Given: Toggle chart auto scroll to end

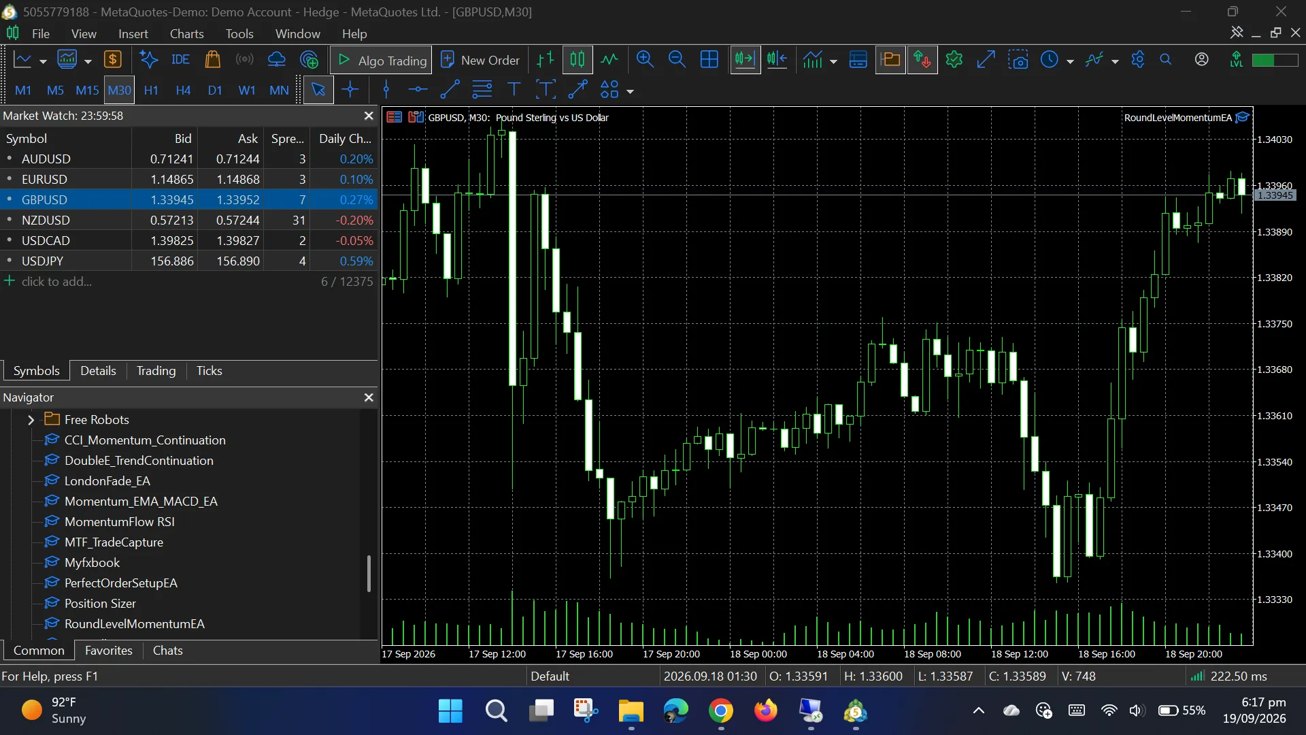Looking at the screenshot, I should pos(745,60).
